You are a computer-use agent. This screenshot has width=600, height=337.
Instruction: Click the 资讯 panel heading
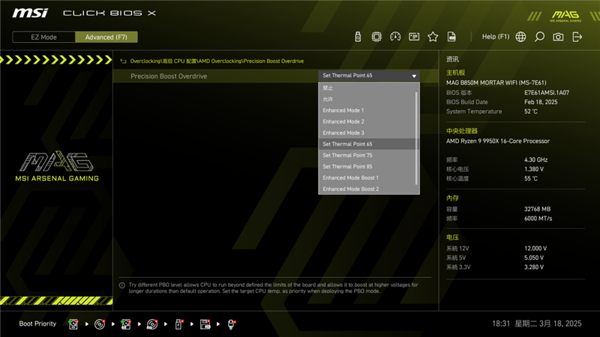(x=452, y=59)
